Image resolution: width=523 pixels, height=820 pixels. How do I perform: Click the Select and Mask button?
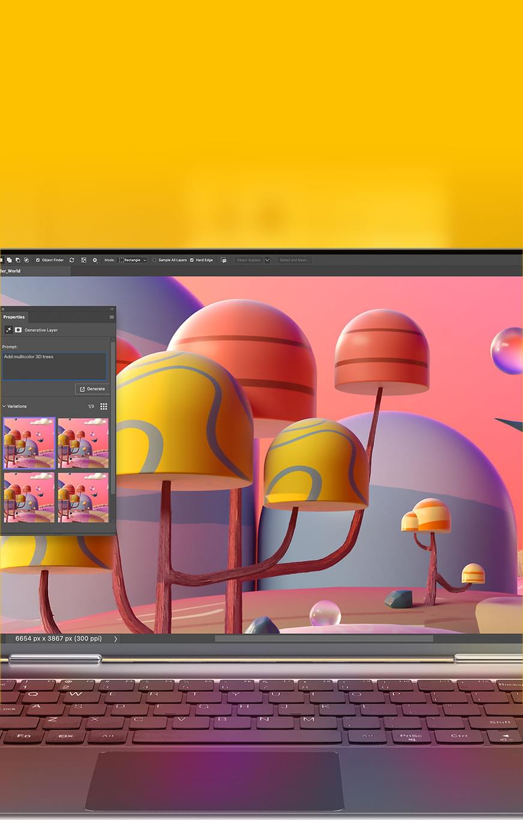(294, 260)
